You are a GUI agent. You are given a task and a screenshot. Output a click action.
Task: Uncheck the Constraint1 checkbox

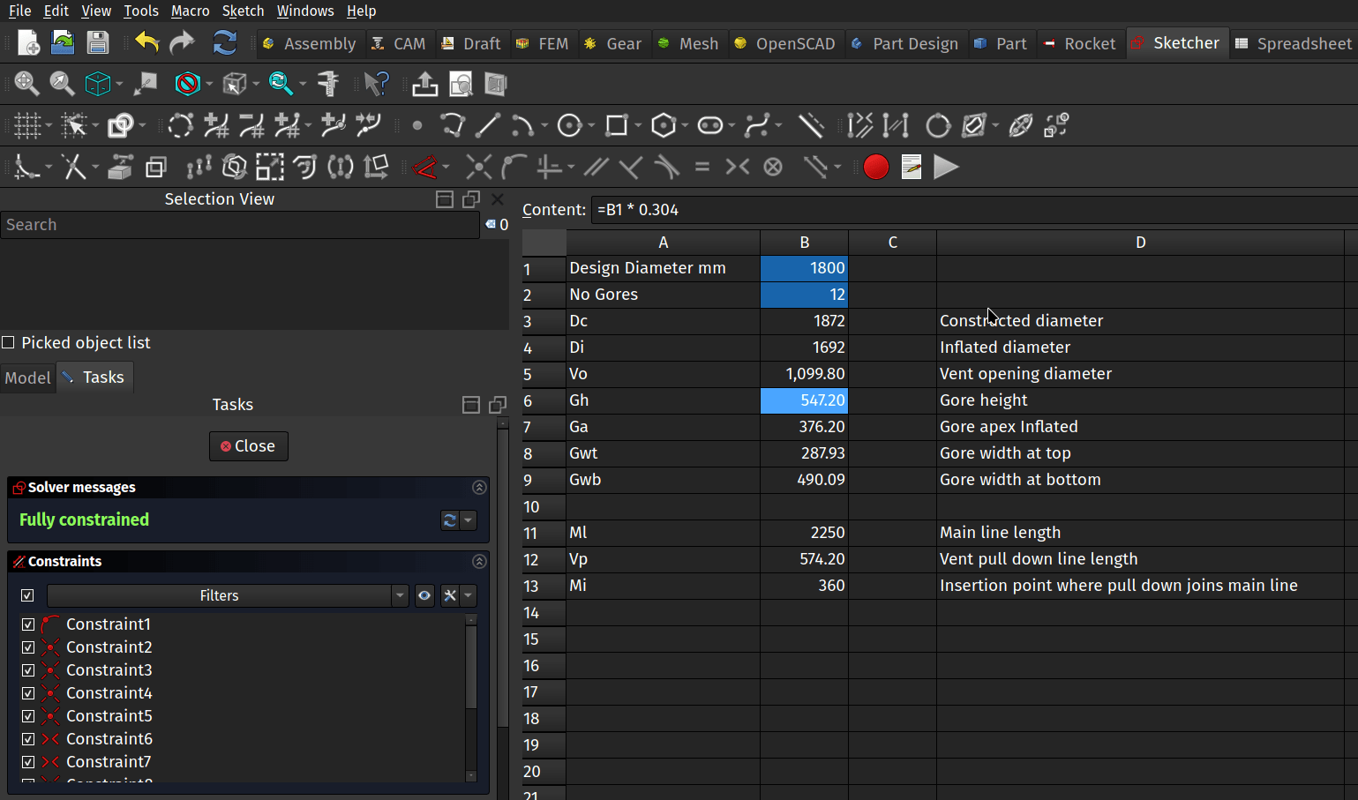click(x=28, y=624)
